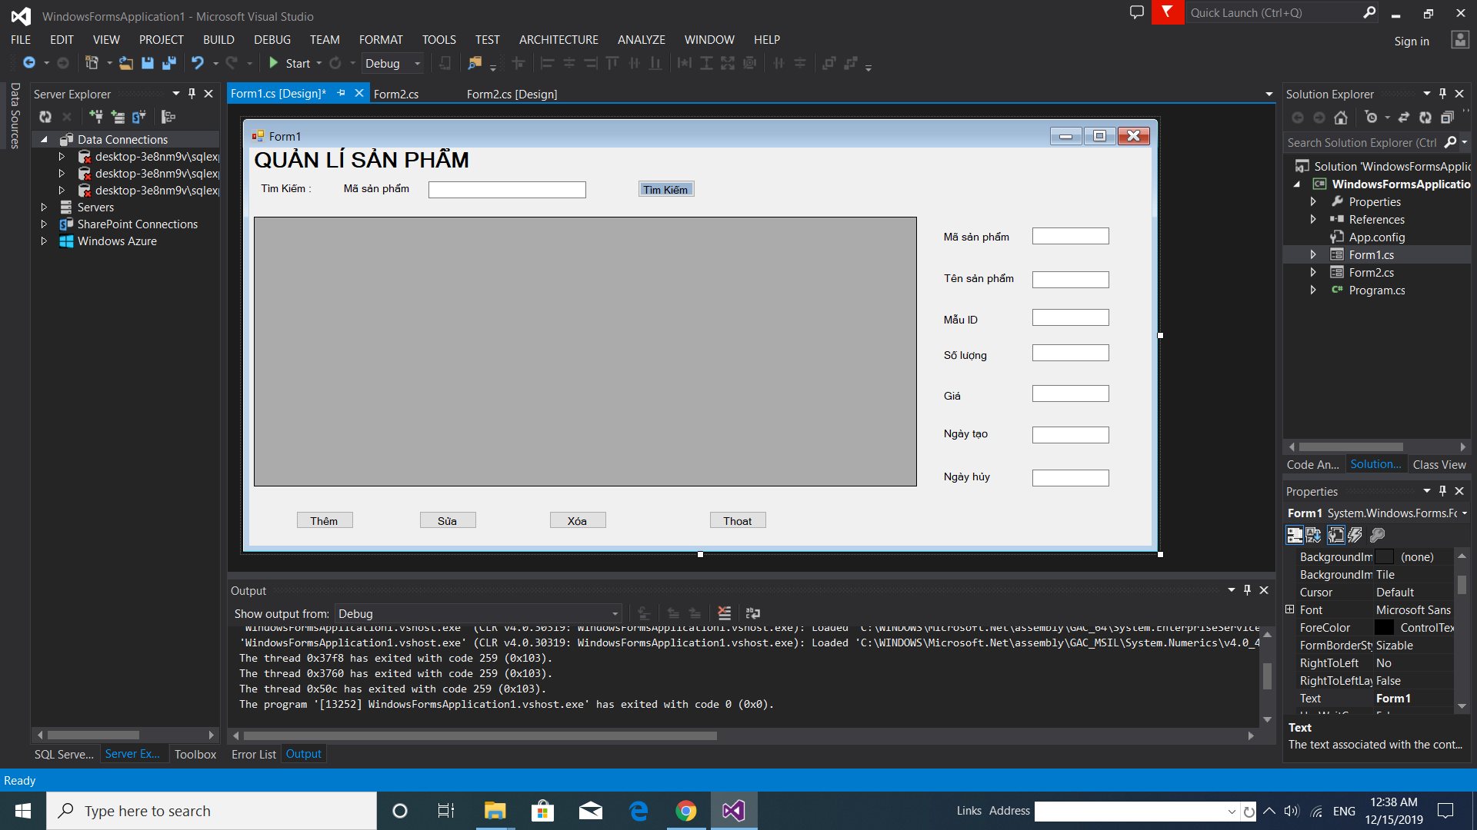Click Save All in the toolbar
The height and width of the screenshot is (830, 1477).
point(169,63)
